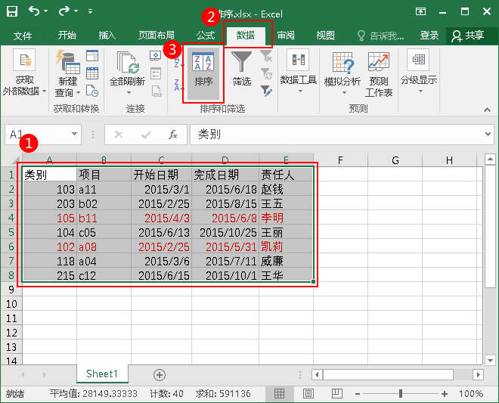Screen dimensions: 499x403
Task: Click 预测工作表 forecast sheet
Action: click(x=379, y=75)
